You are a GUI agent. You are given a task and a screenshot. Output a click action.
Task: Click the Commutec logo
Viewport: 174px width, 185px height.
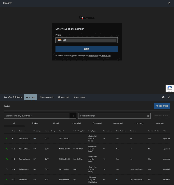click(x=87, y=18)
